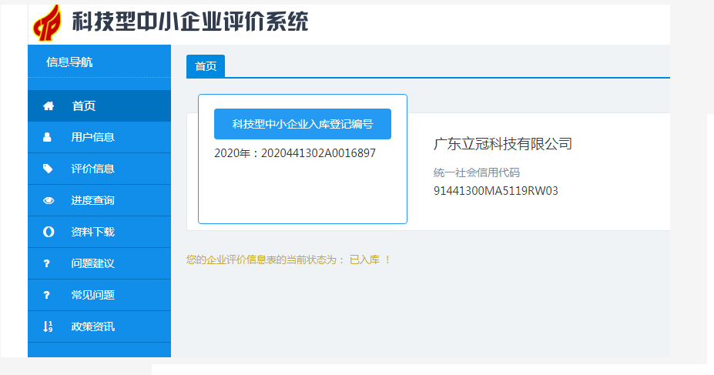Click the credit code 91441300MA5119RW03
Screen dimensions: 714x375
(495, 191)
